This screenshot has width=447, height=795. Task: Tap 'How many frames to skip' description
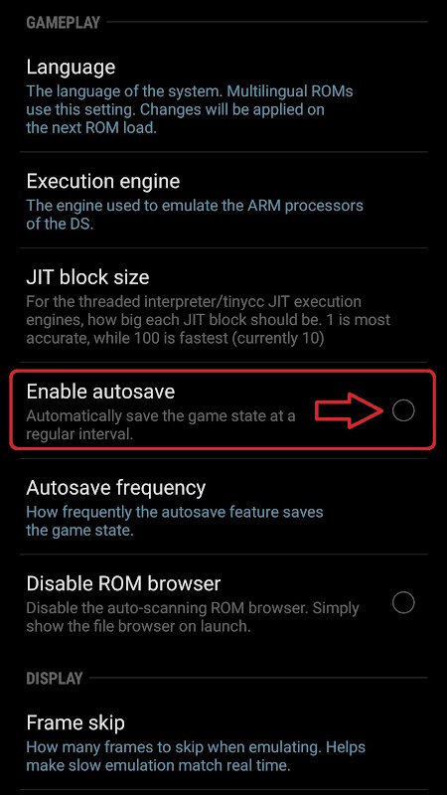196,755
